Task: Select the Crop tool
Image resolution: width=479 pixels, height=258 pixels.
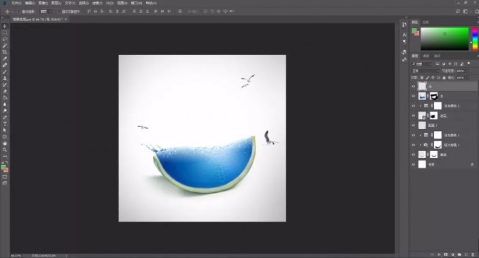Action: pyautogui.click(x=5, y=52)
